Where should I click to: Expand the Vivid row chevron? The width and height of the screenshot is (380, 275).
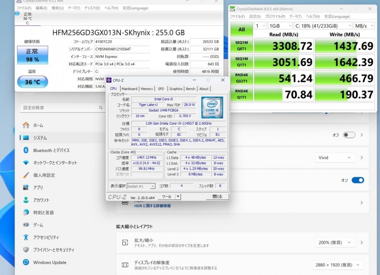[x=362, y=157]
